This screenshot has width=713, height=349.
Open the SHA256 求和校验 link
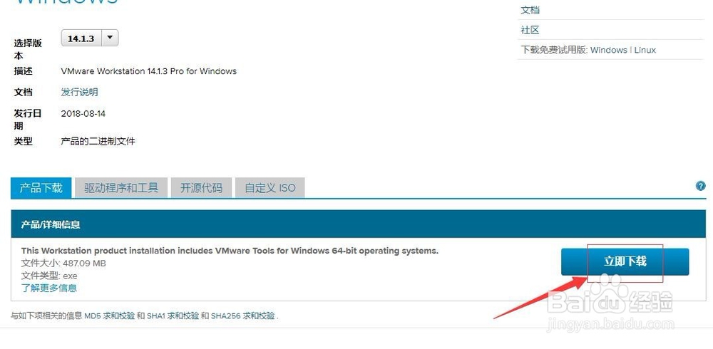click(x=243, y=316)
